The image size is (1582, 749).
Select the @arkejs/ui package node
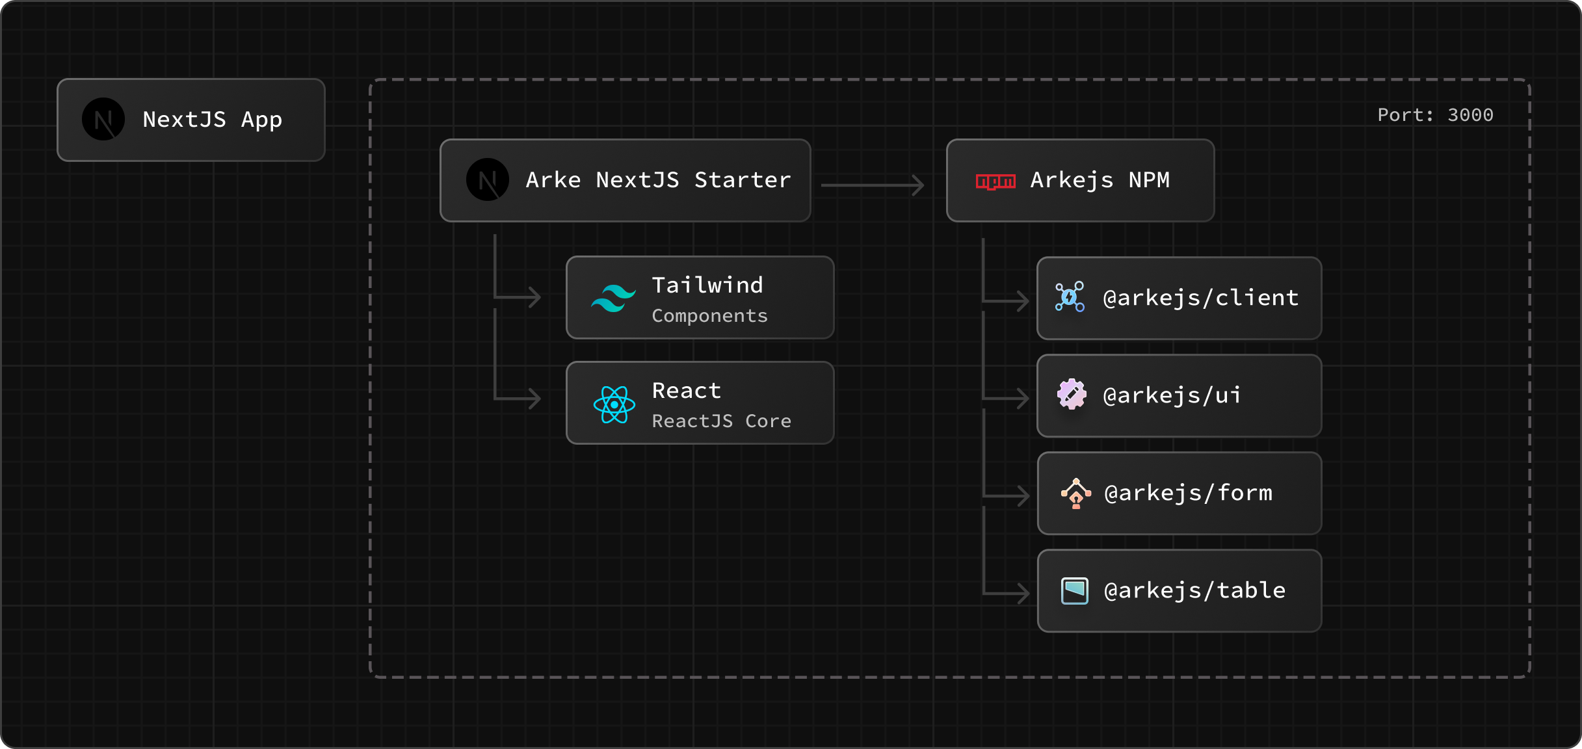(1178, 395)
